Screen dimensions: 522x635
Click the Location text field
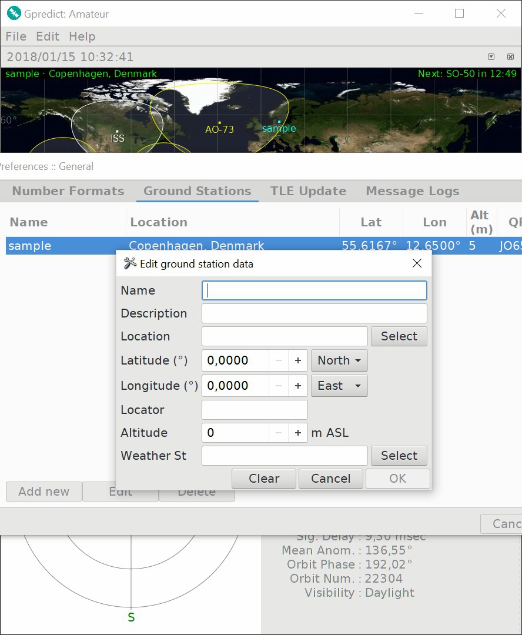[285, 336]
